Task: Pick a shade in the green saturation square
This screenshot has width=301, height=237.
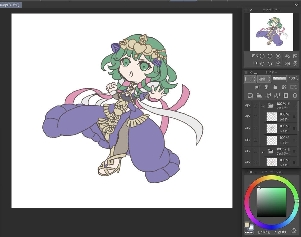Action: 271,202
